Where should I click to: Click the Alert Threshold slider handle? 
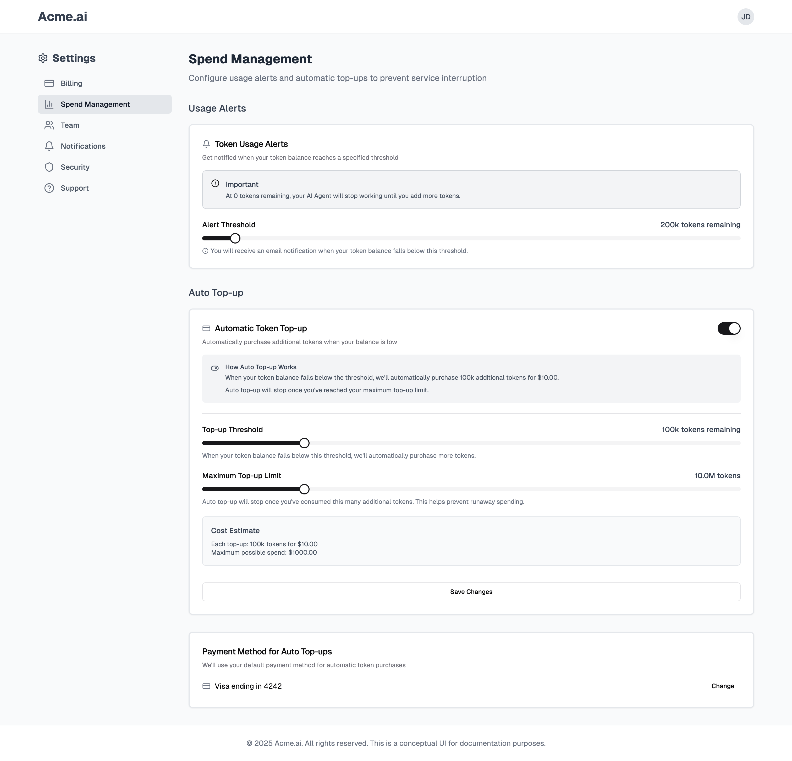pos(235,238)
